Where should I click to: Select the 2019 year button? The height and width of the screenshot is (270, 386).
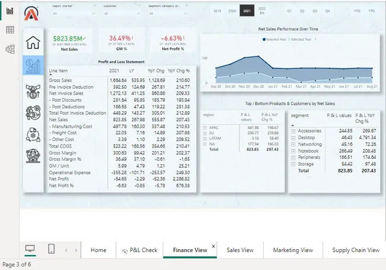[x=217, y=11]
